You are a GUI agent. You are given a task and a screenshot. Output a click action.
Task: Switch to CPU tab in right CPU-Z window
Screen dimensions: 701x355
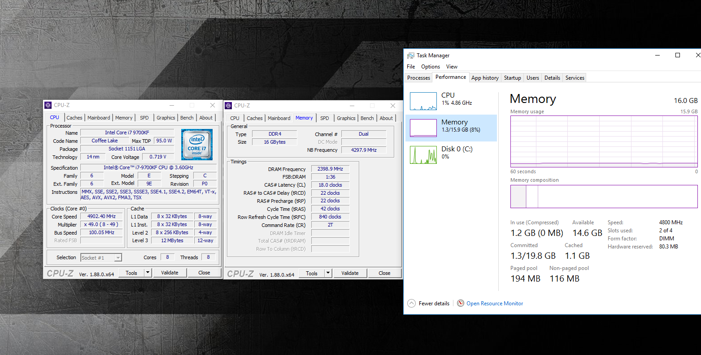tap(235, 118)
